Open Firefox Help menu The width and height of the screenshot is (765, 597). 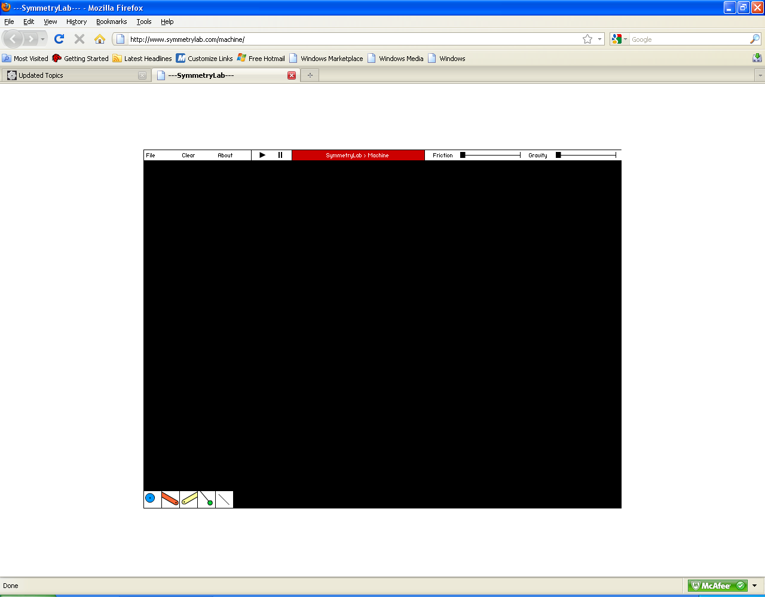click(x=167, y=22)
